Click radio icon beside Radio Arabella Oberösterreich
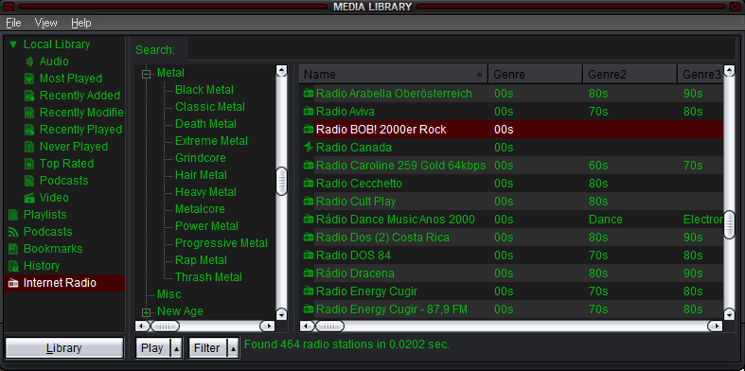Viewport: 745px width, 371px height. 309,94
